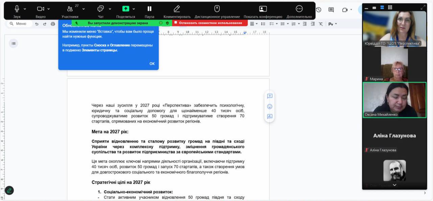Screen dimensions: 433x201
Task: Apply a numbered list
Action: click(x=294, y=24)
